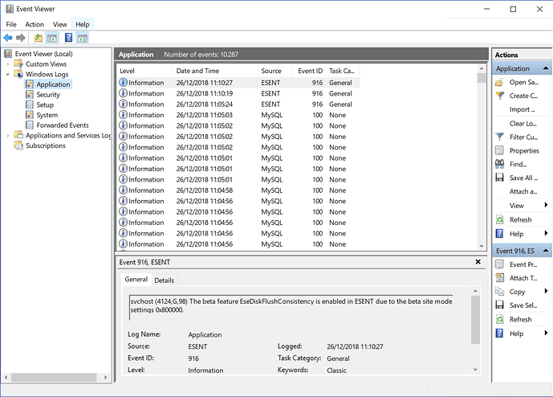Click the Back arrow in the toolbar

click(8, 38)
